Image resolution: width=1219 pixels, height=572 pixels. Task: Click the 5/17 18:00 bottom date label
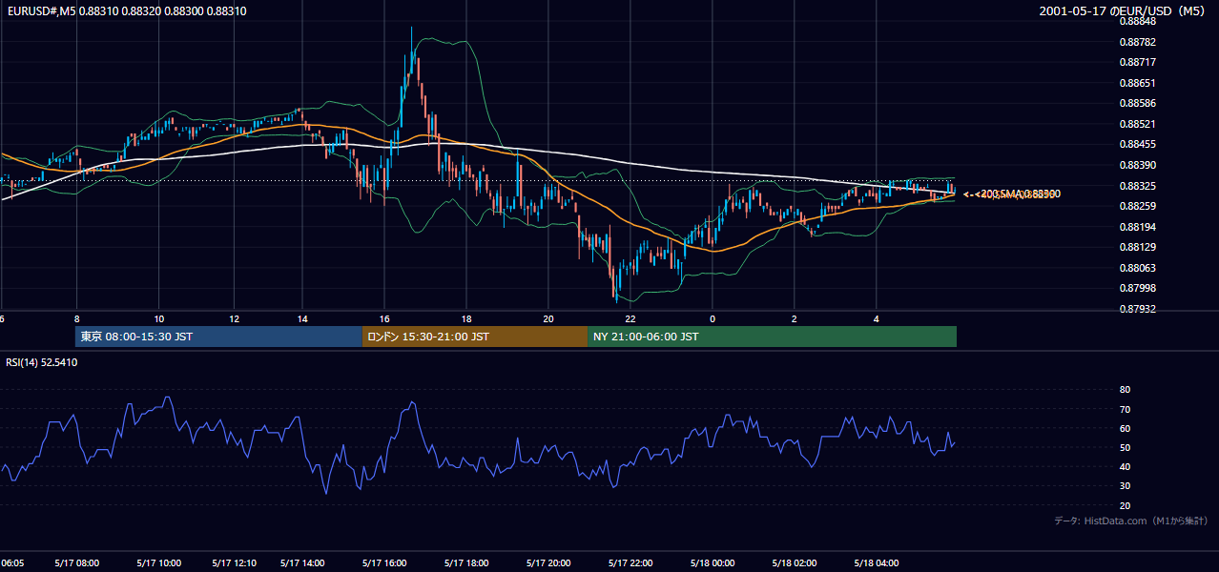466,562
